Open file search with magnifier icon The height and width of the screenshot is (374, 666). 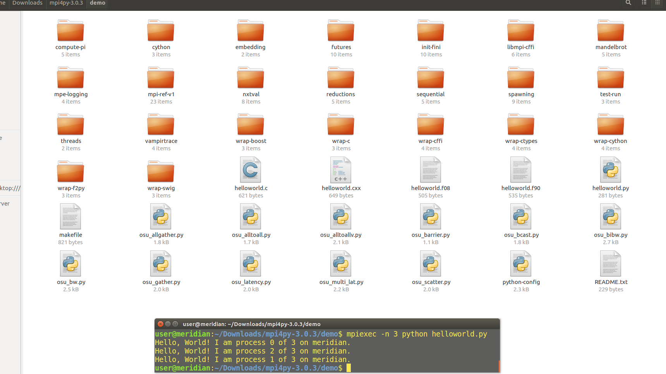[628, 3]
